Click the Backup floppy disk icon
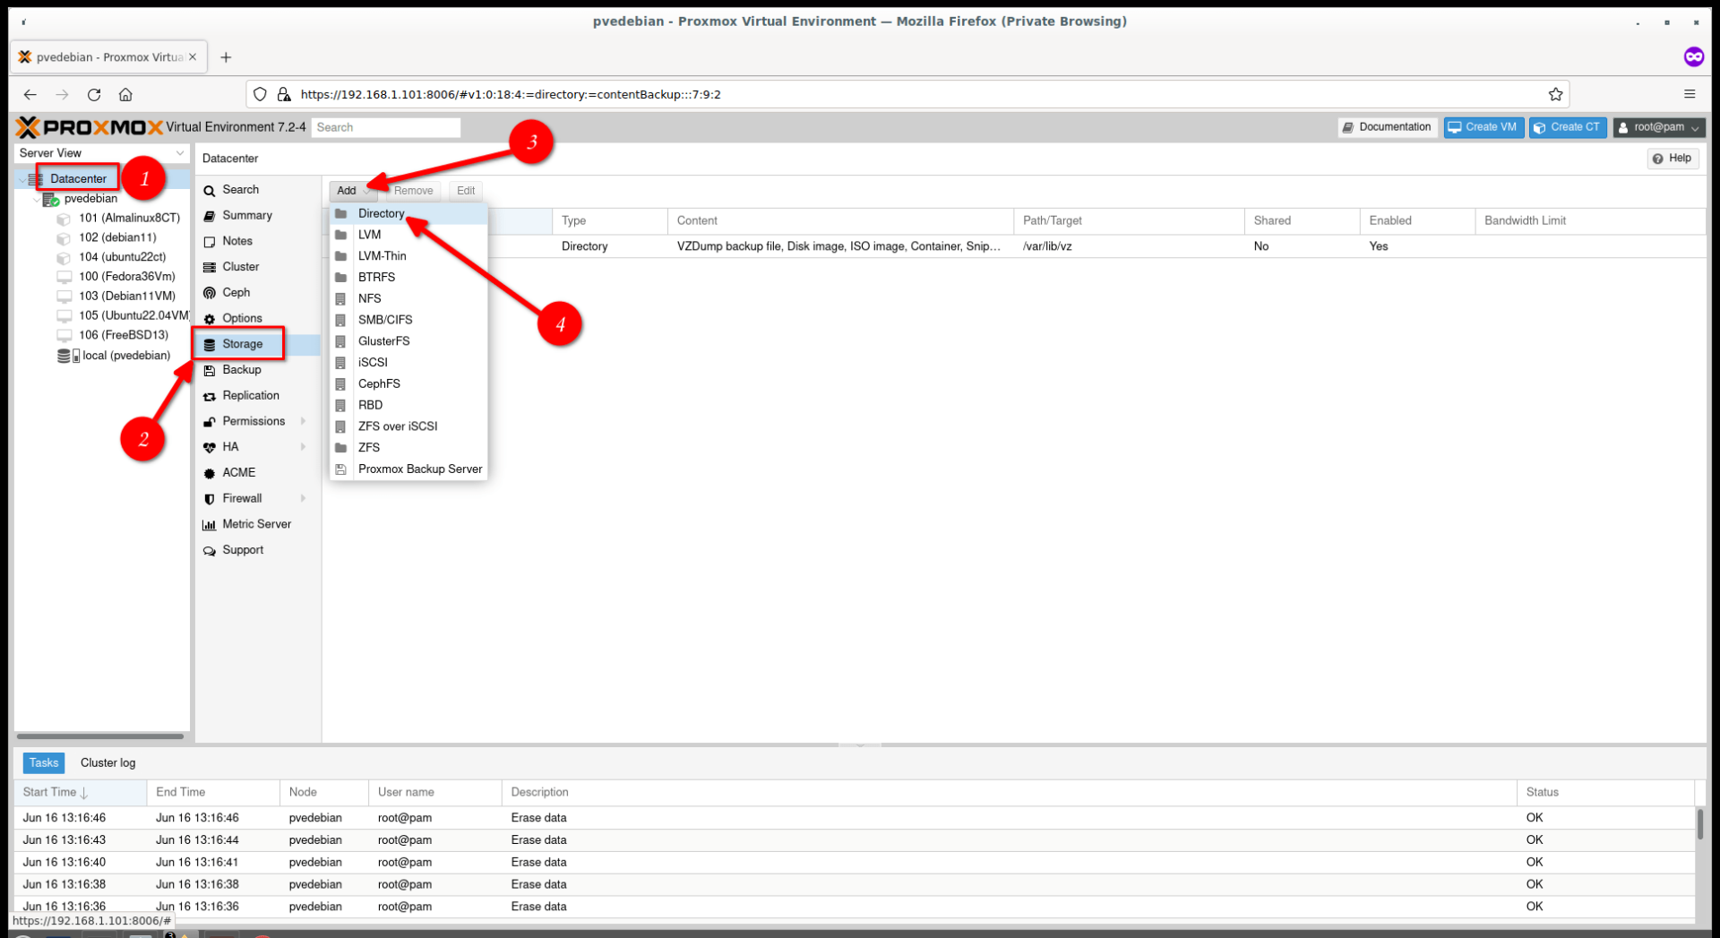 pos(210,370)
